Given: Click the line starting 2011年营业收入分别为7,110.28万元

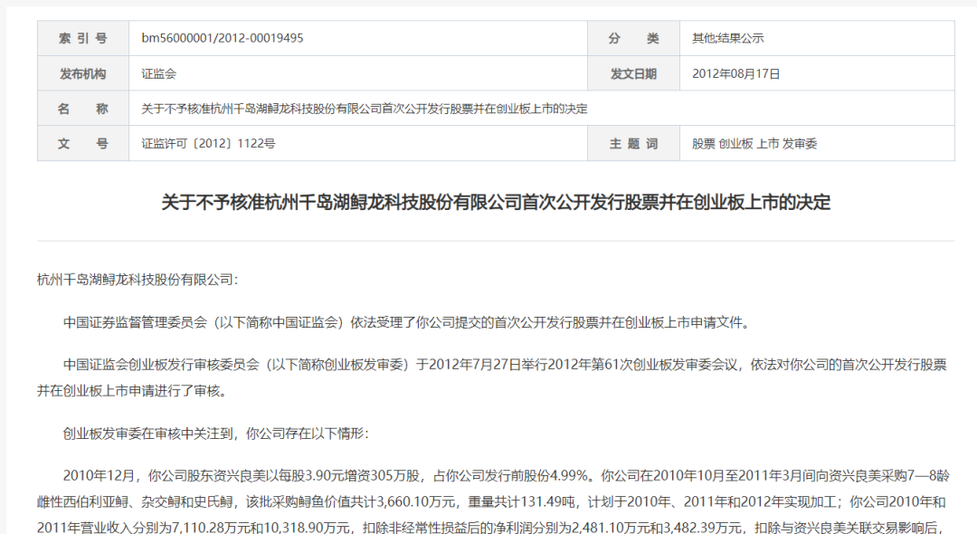Looking at the screenshot, I should [488, 527].
